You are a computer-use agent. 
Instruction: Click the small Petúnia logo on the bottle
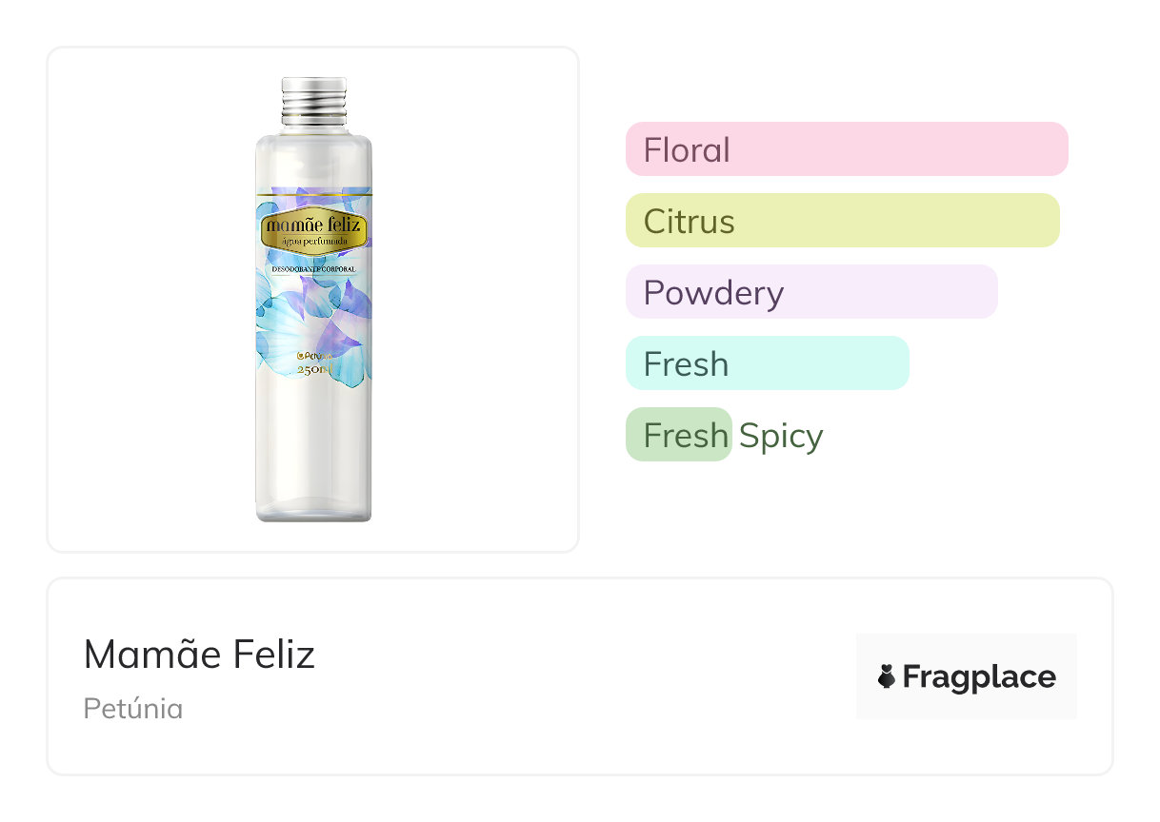coord(313,355)
